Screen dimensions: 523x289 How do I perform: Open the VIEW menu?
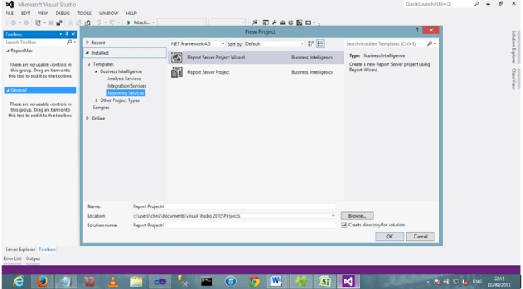[x=43, y=14]
